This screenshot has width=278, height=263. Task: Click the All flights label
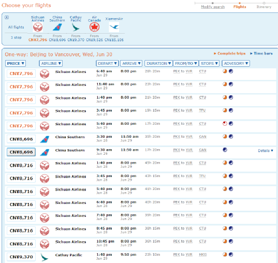[16, 27]
